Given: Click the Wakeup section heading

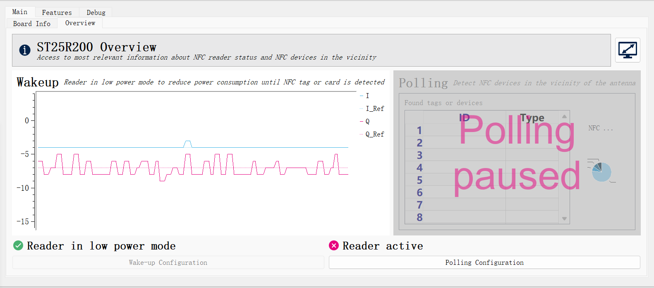Looking at the screenshot, I should tap(38, 82).
